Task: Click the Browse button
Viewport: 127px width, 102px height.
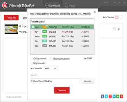Action: (88, 81)
